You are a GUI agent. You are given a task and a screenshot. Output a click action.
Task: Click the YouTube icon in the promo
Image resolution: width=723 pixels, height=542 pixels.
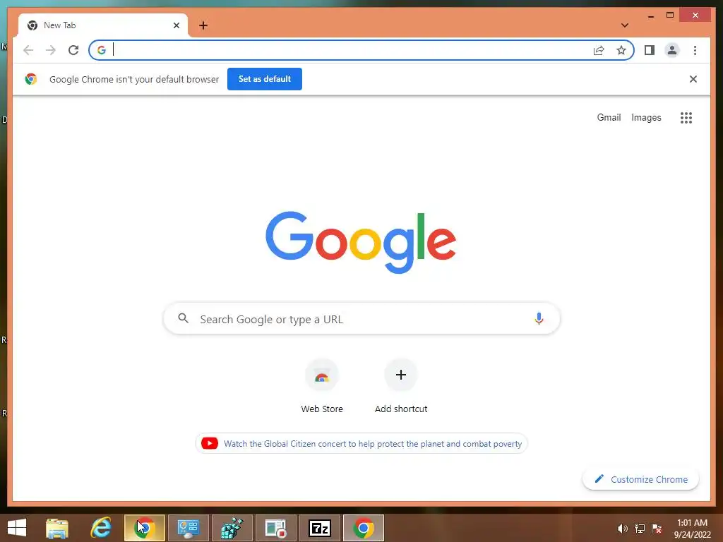click(209, 443)
